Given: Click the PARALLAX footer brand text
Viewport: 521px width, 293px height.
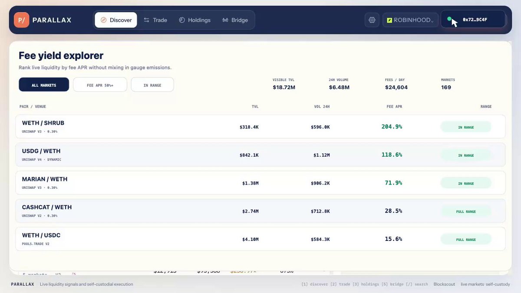Looking at the screenshot, I should click(x=23, y=284).
